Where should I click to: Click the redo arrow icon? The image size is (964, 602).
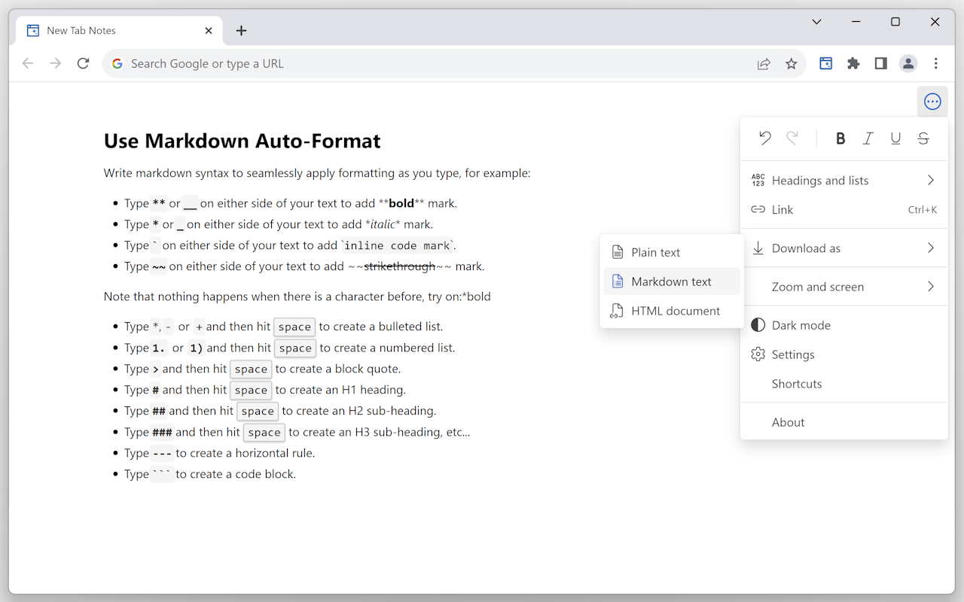792,138
